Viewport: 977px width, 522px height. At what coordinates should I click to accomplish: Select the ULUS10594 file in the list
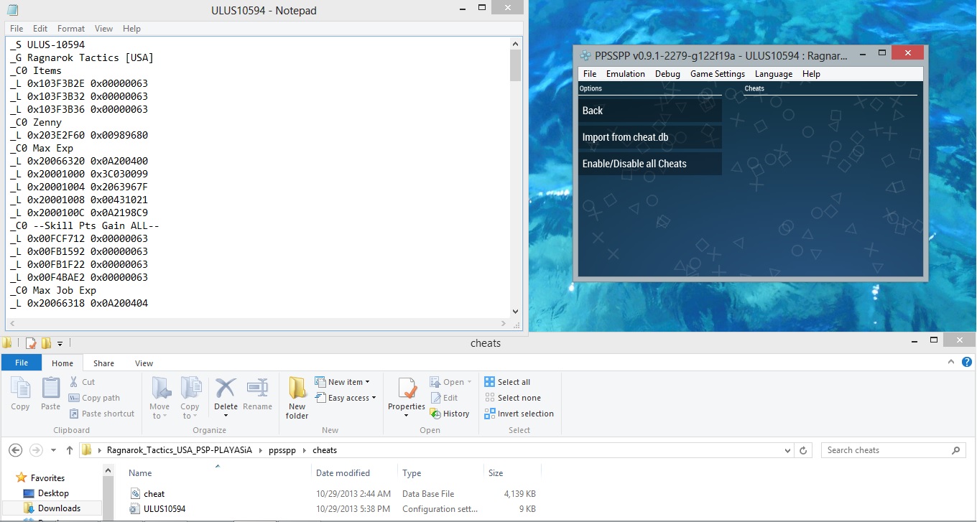(165, 509)
